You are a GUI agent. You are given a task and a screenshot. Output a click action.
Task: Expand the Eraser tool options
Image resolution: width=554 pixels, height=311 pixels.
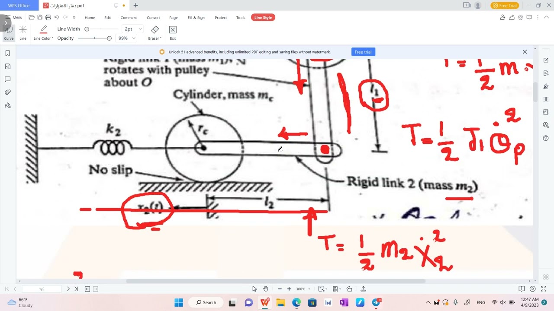point(155,33)
